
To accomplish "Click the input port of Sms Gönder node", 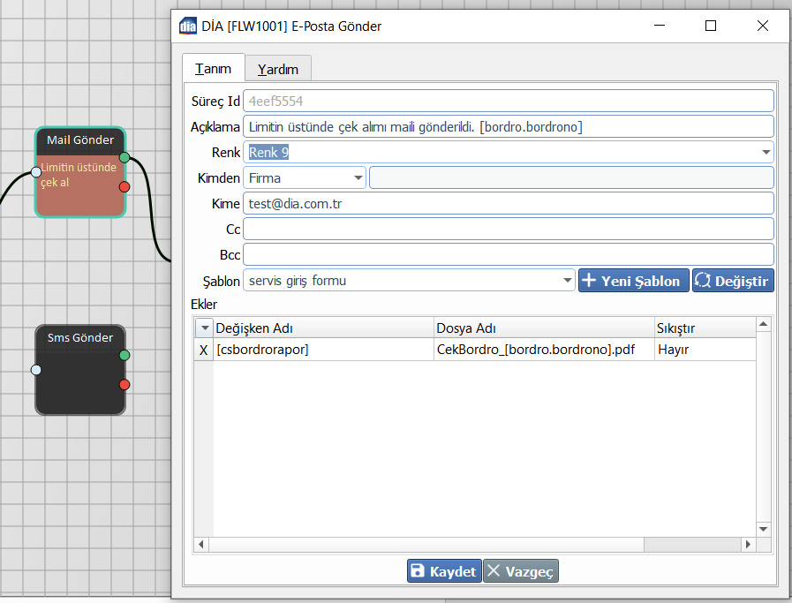I will [x=36, y=370].
